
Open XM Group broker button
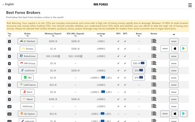[27, 63]
